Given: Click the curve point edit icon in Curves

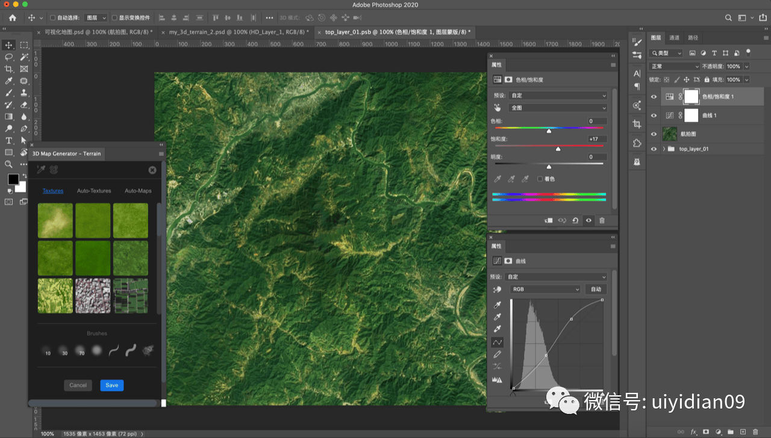Looking at the screenshot, I should pos(498,342).
